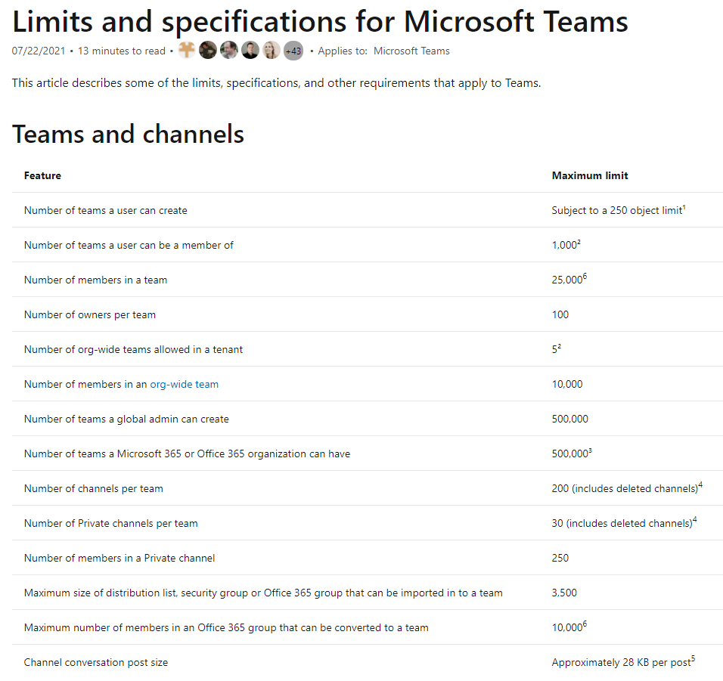Select the "Channel conversation post size" cell
The image size is (723, 681).
pyautogui.click(x=96, y=663)
